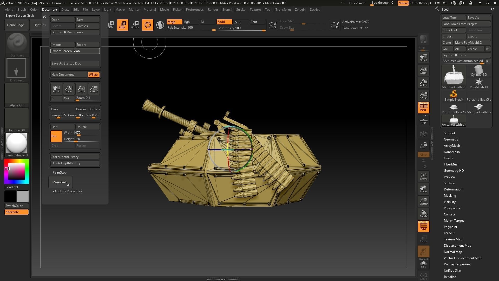Click Make PolyMesh3D button

pos(472,43)
